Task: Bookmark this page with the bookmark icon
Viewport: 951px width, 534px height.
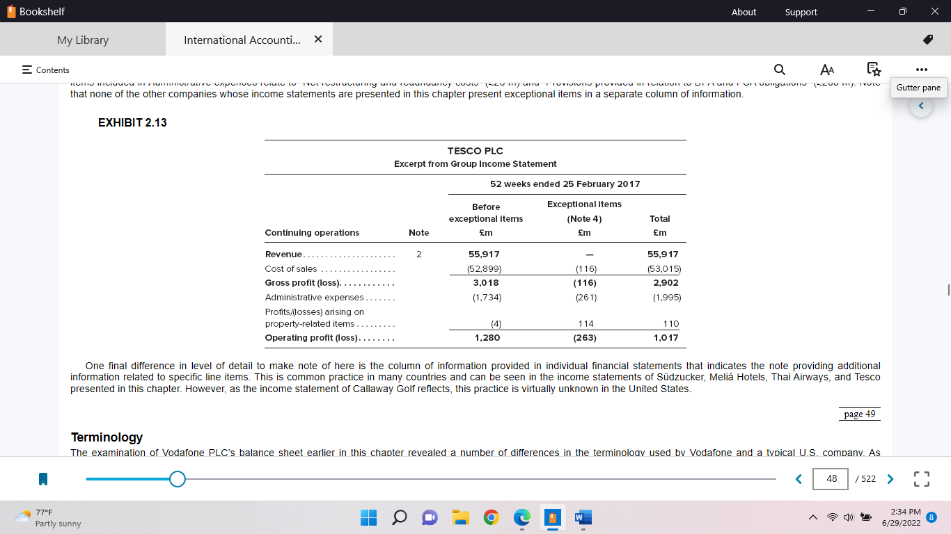Action: coord(43,479)
